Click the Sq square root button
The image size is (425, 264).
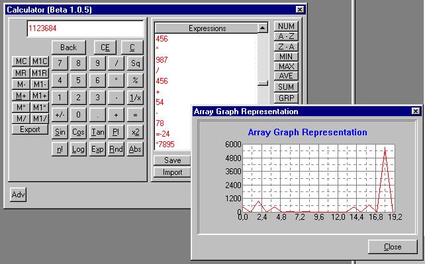click(x=135, y=63)
